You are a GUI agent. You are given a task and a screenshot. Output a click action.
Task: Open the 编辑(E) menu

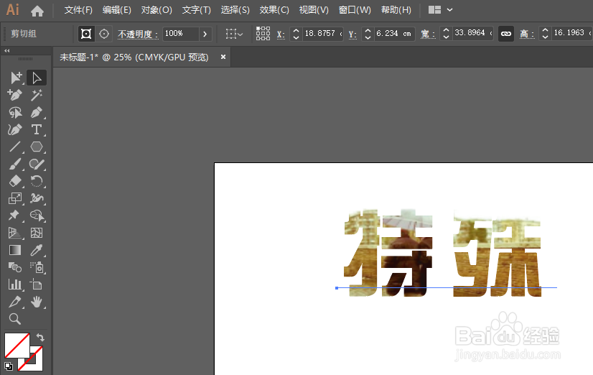tap(117, 10)
